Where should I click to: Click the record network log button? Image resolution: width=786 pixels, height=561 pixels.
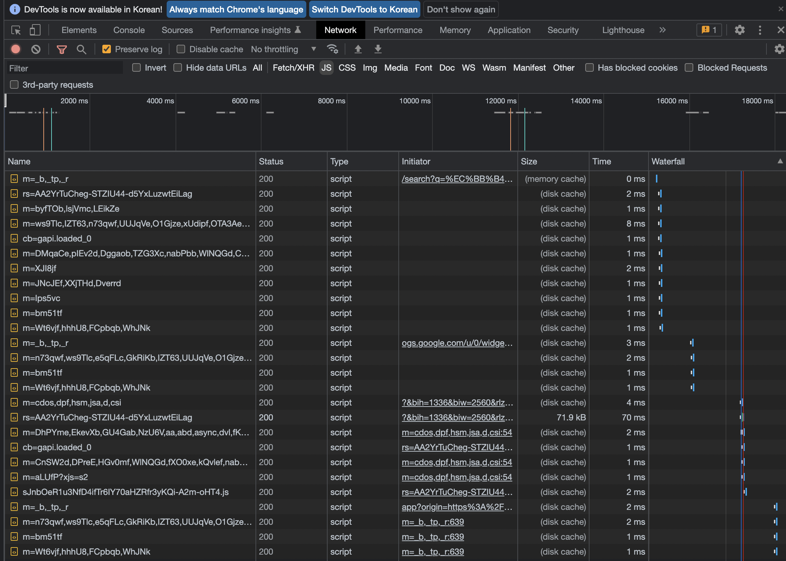16,49
